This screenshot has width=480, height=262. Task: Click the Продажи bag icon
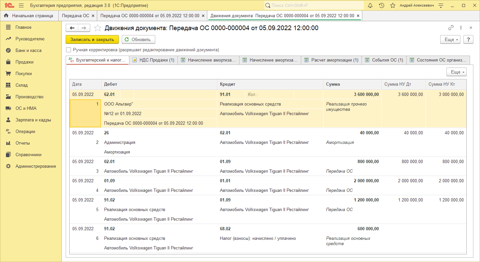[x=9, y=62]
